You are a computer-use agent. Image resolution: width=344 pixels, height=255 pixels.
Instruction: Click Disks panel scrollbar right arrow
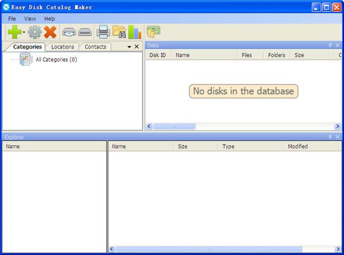pyautogui.click(x=338, y=127)
